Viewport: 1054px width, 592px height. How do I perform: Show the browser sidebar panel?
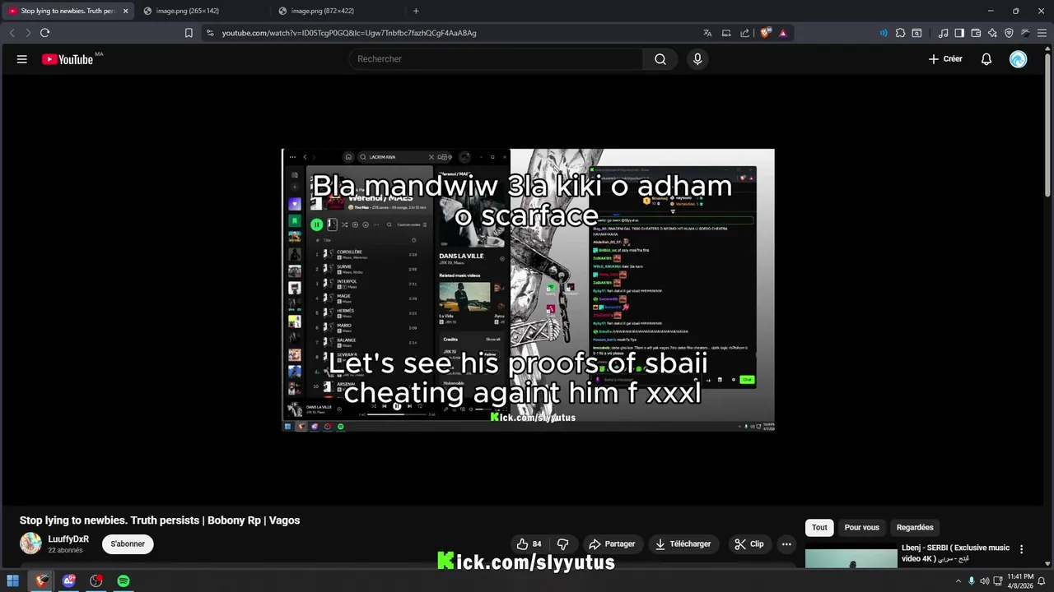[x=959, y=33]
